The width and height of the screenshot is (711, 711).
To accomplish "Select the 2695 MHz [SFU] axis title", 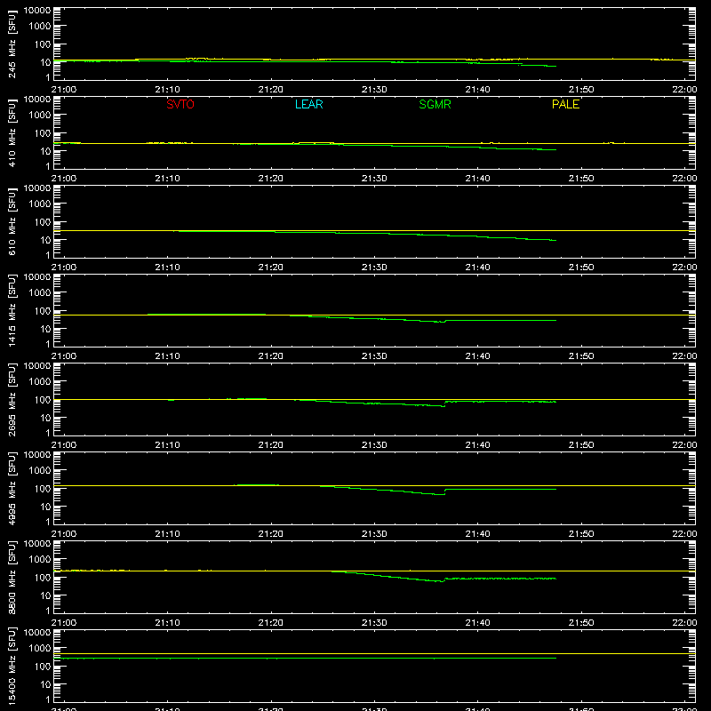I will click(x=12, y=399).
